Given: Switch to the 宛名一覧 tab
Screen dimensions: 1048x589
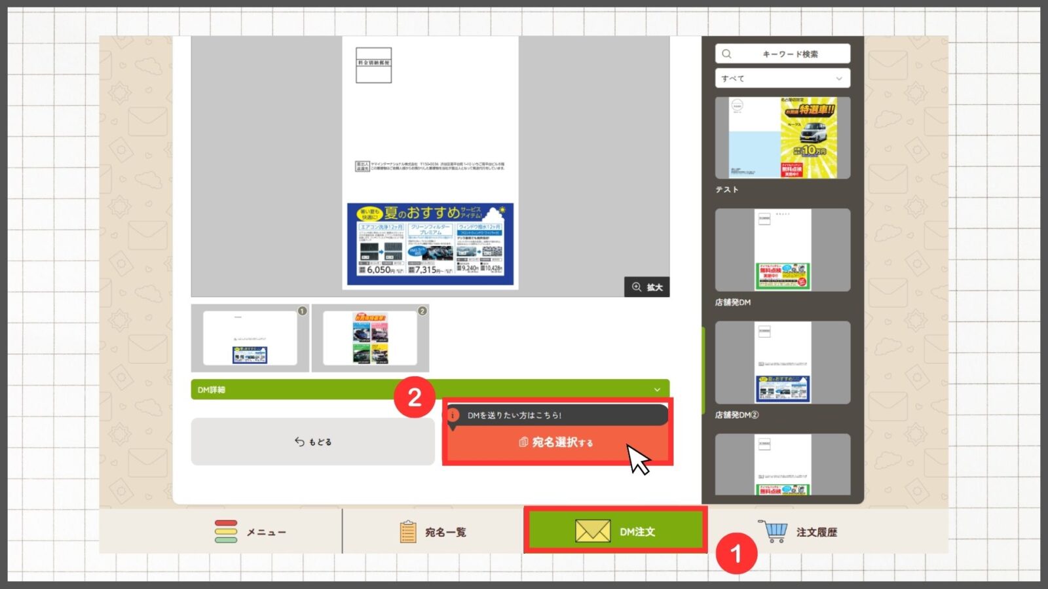Looking at the screenshot, I should pos(445,532).
